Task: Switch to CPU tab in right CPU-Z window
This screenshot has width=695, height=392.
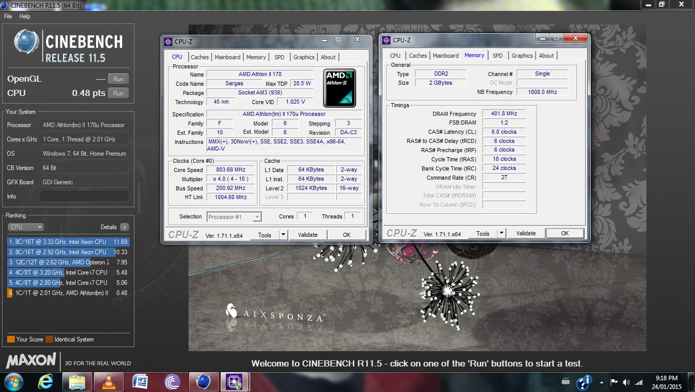Action: pyautogui.click(x=395, y=56)
